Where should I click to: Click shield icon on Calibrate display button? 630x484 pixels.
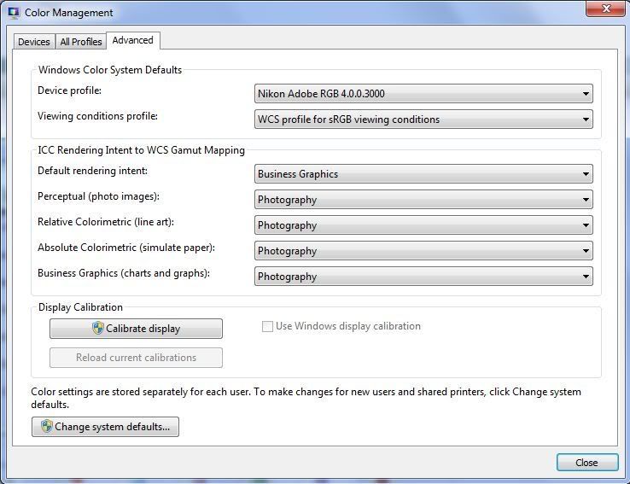click(x=98, y=329)
